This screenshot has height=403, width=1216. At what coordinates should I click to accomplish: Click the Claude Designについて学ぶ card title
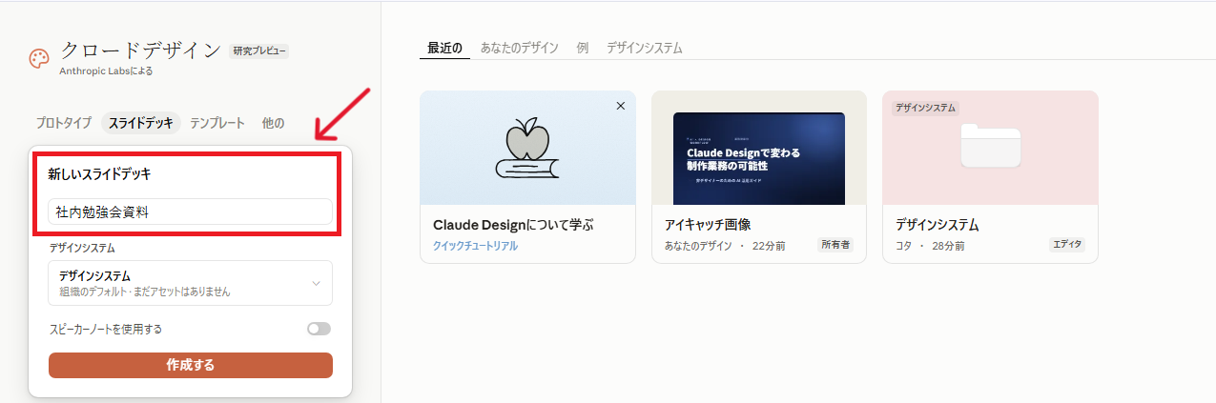pyautogui.click(x=513, y=226)
